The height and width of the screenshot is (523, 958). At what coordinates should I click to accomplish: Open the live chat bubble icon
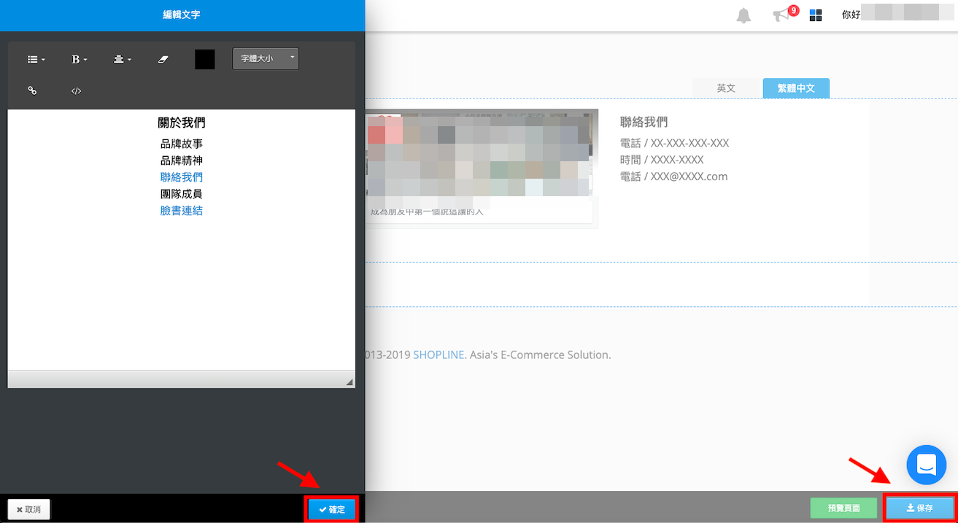click(x=926, y=465)
